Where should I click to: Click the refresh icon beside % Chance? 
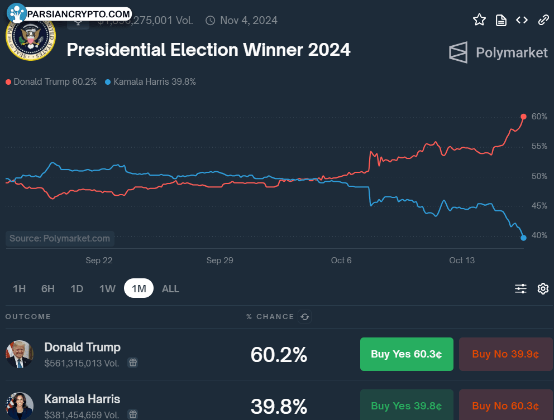coord(304,317)
